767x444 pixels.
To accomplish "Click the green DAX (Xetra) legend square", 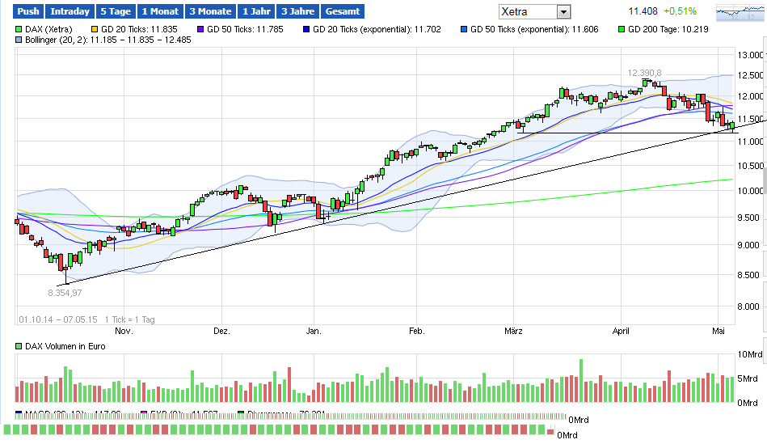I will tap(19, 28).
